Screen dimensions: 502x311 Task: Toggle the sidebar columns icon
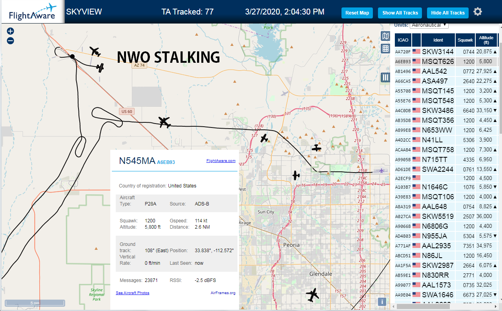385,77
